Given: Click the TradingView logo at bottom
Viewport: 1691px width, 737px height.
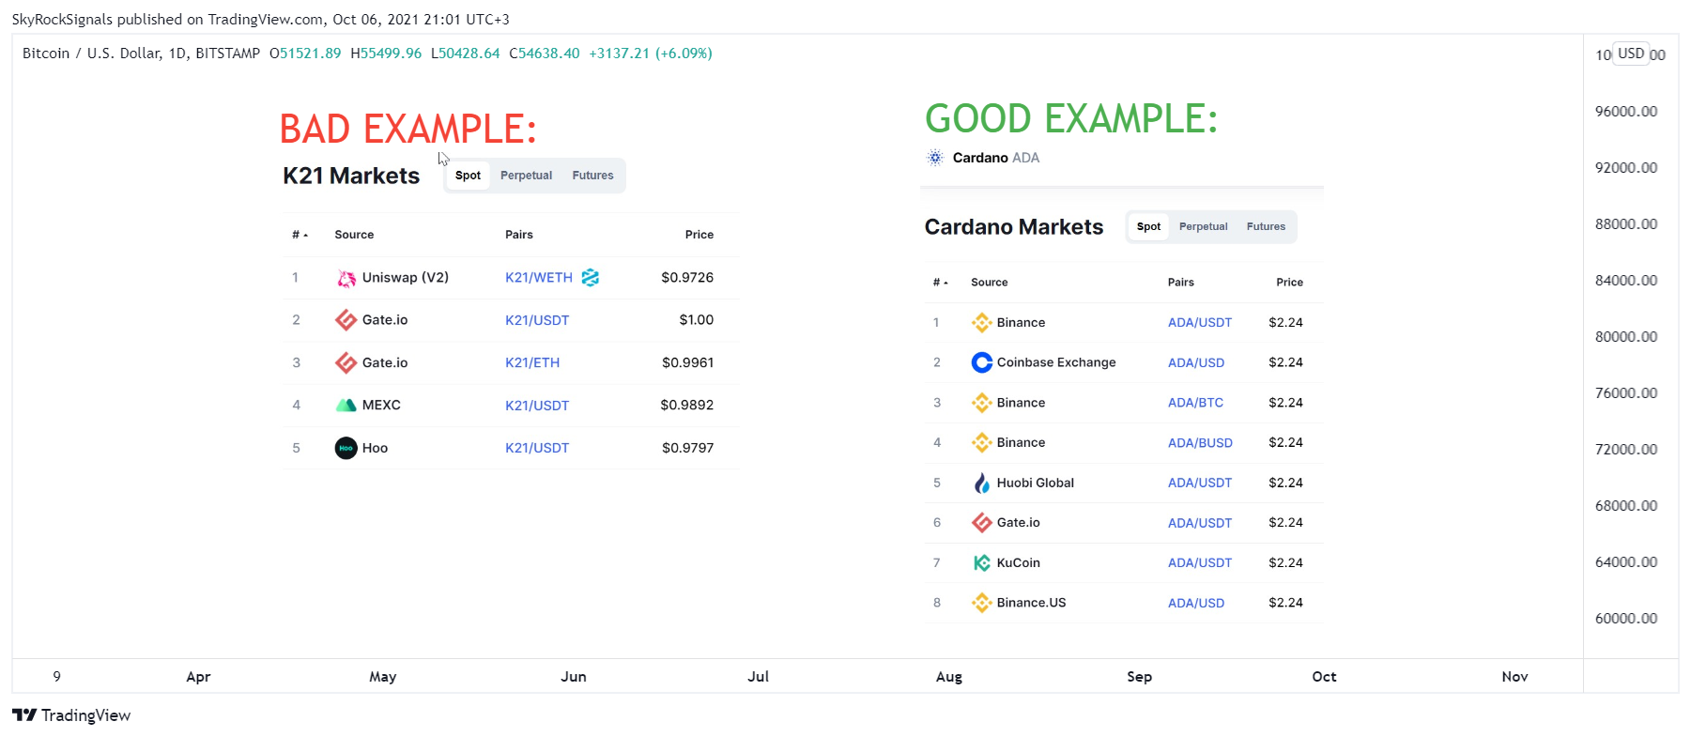Looking at the screenshot, I should (x=71, y=715).
